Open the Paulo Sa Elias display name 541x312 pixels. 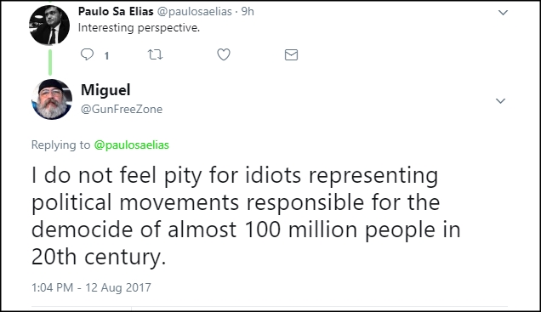116,11
